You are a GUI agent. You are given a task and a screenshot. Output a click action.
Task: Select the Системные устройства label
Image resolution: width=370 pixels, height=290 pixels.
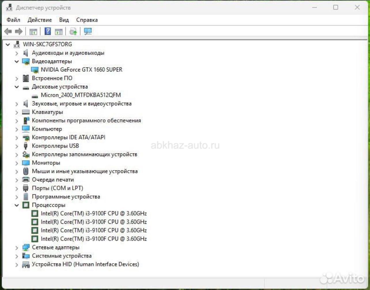point(62,256)
